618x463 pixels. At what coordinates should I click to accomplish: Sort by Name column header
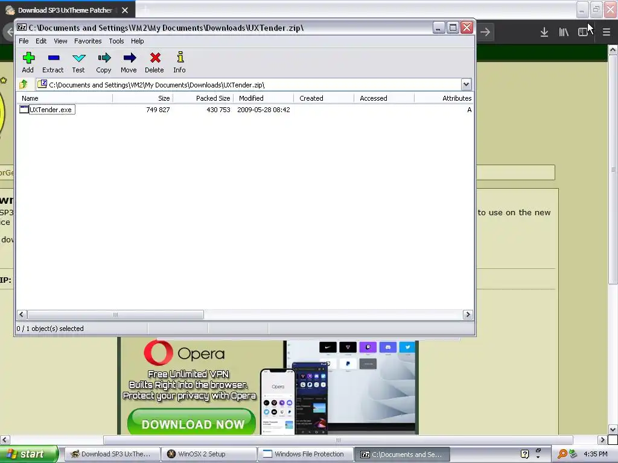(x=65, y=98)
